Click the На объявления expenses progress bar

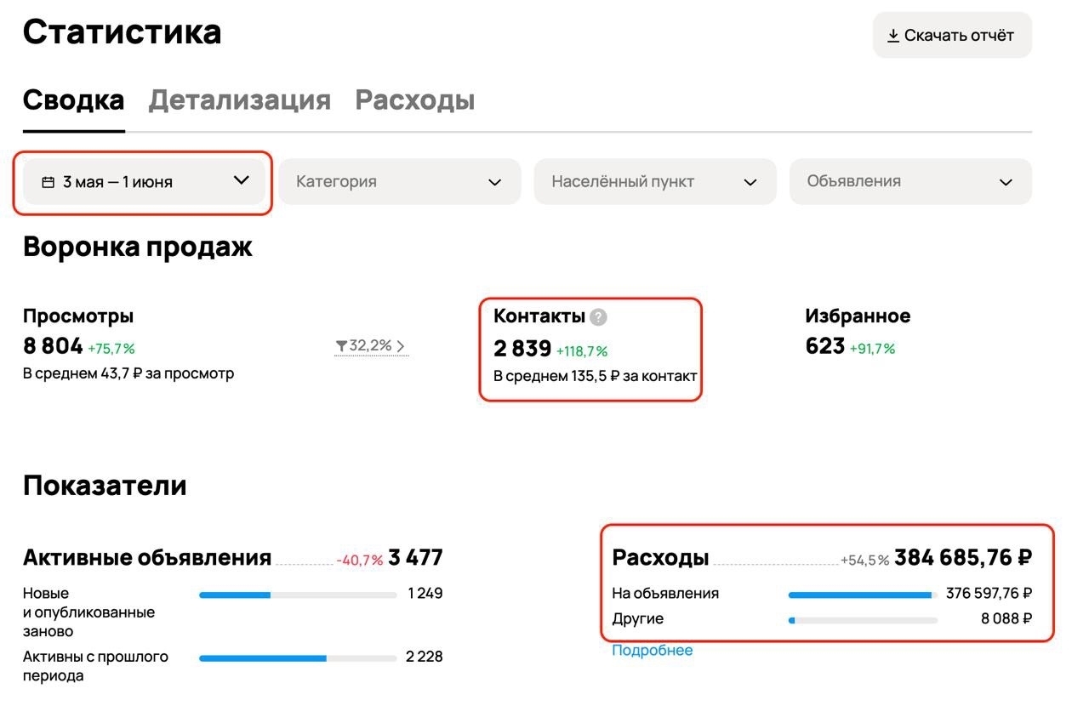pos(863,595)
